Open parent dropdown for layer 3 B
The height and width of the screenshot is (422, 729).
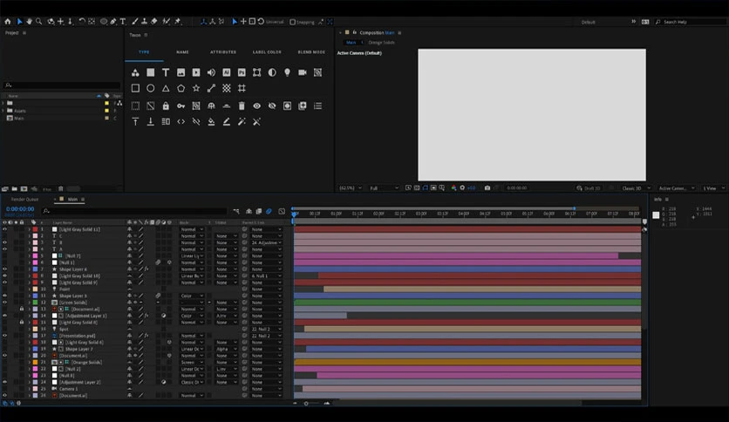266,242
